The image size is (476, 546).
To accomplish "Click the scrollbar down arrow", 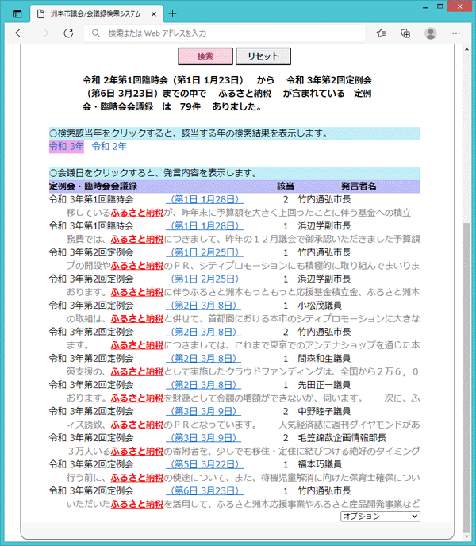I will pos(466,537).
